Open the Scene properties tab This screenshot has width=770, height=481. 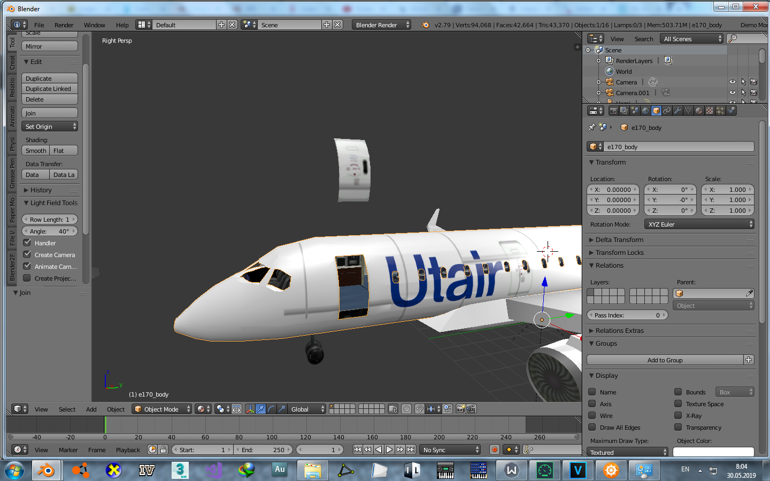[x=635, y=111]
